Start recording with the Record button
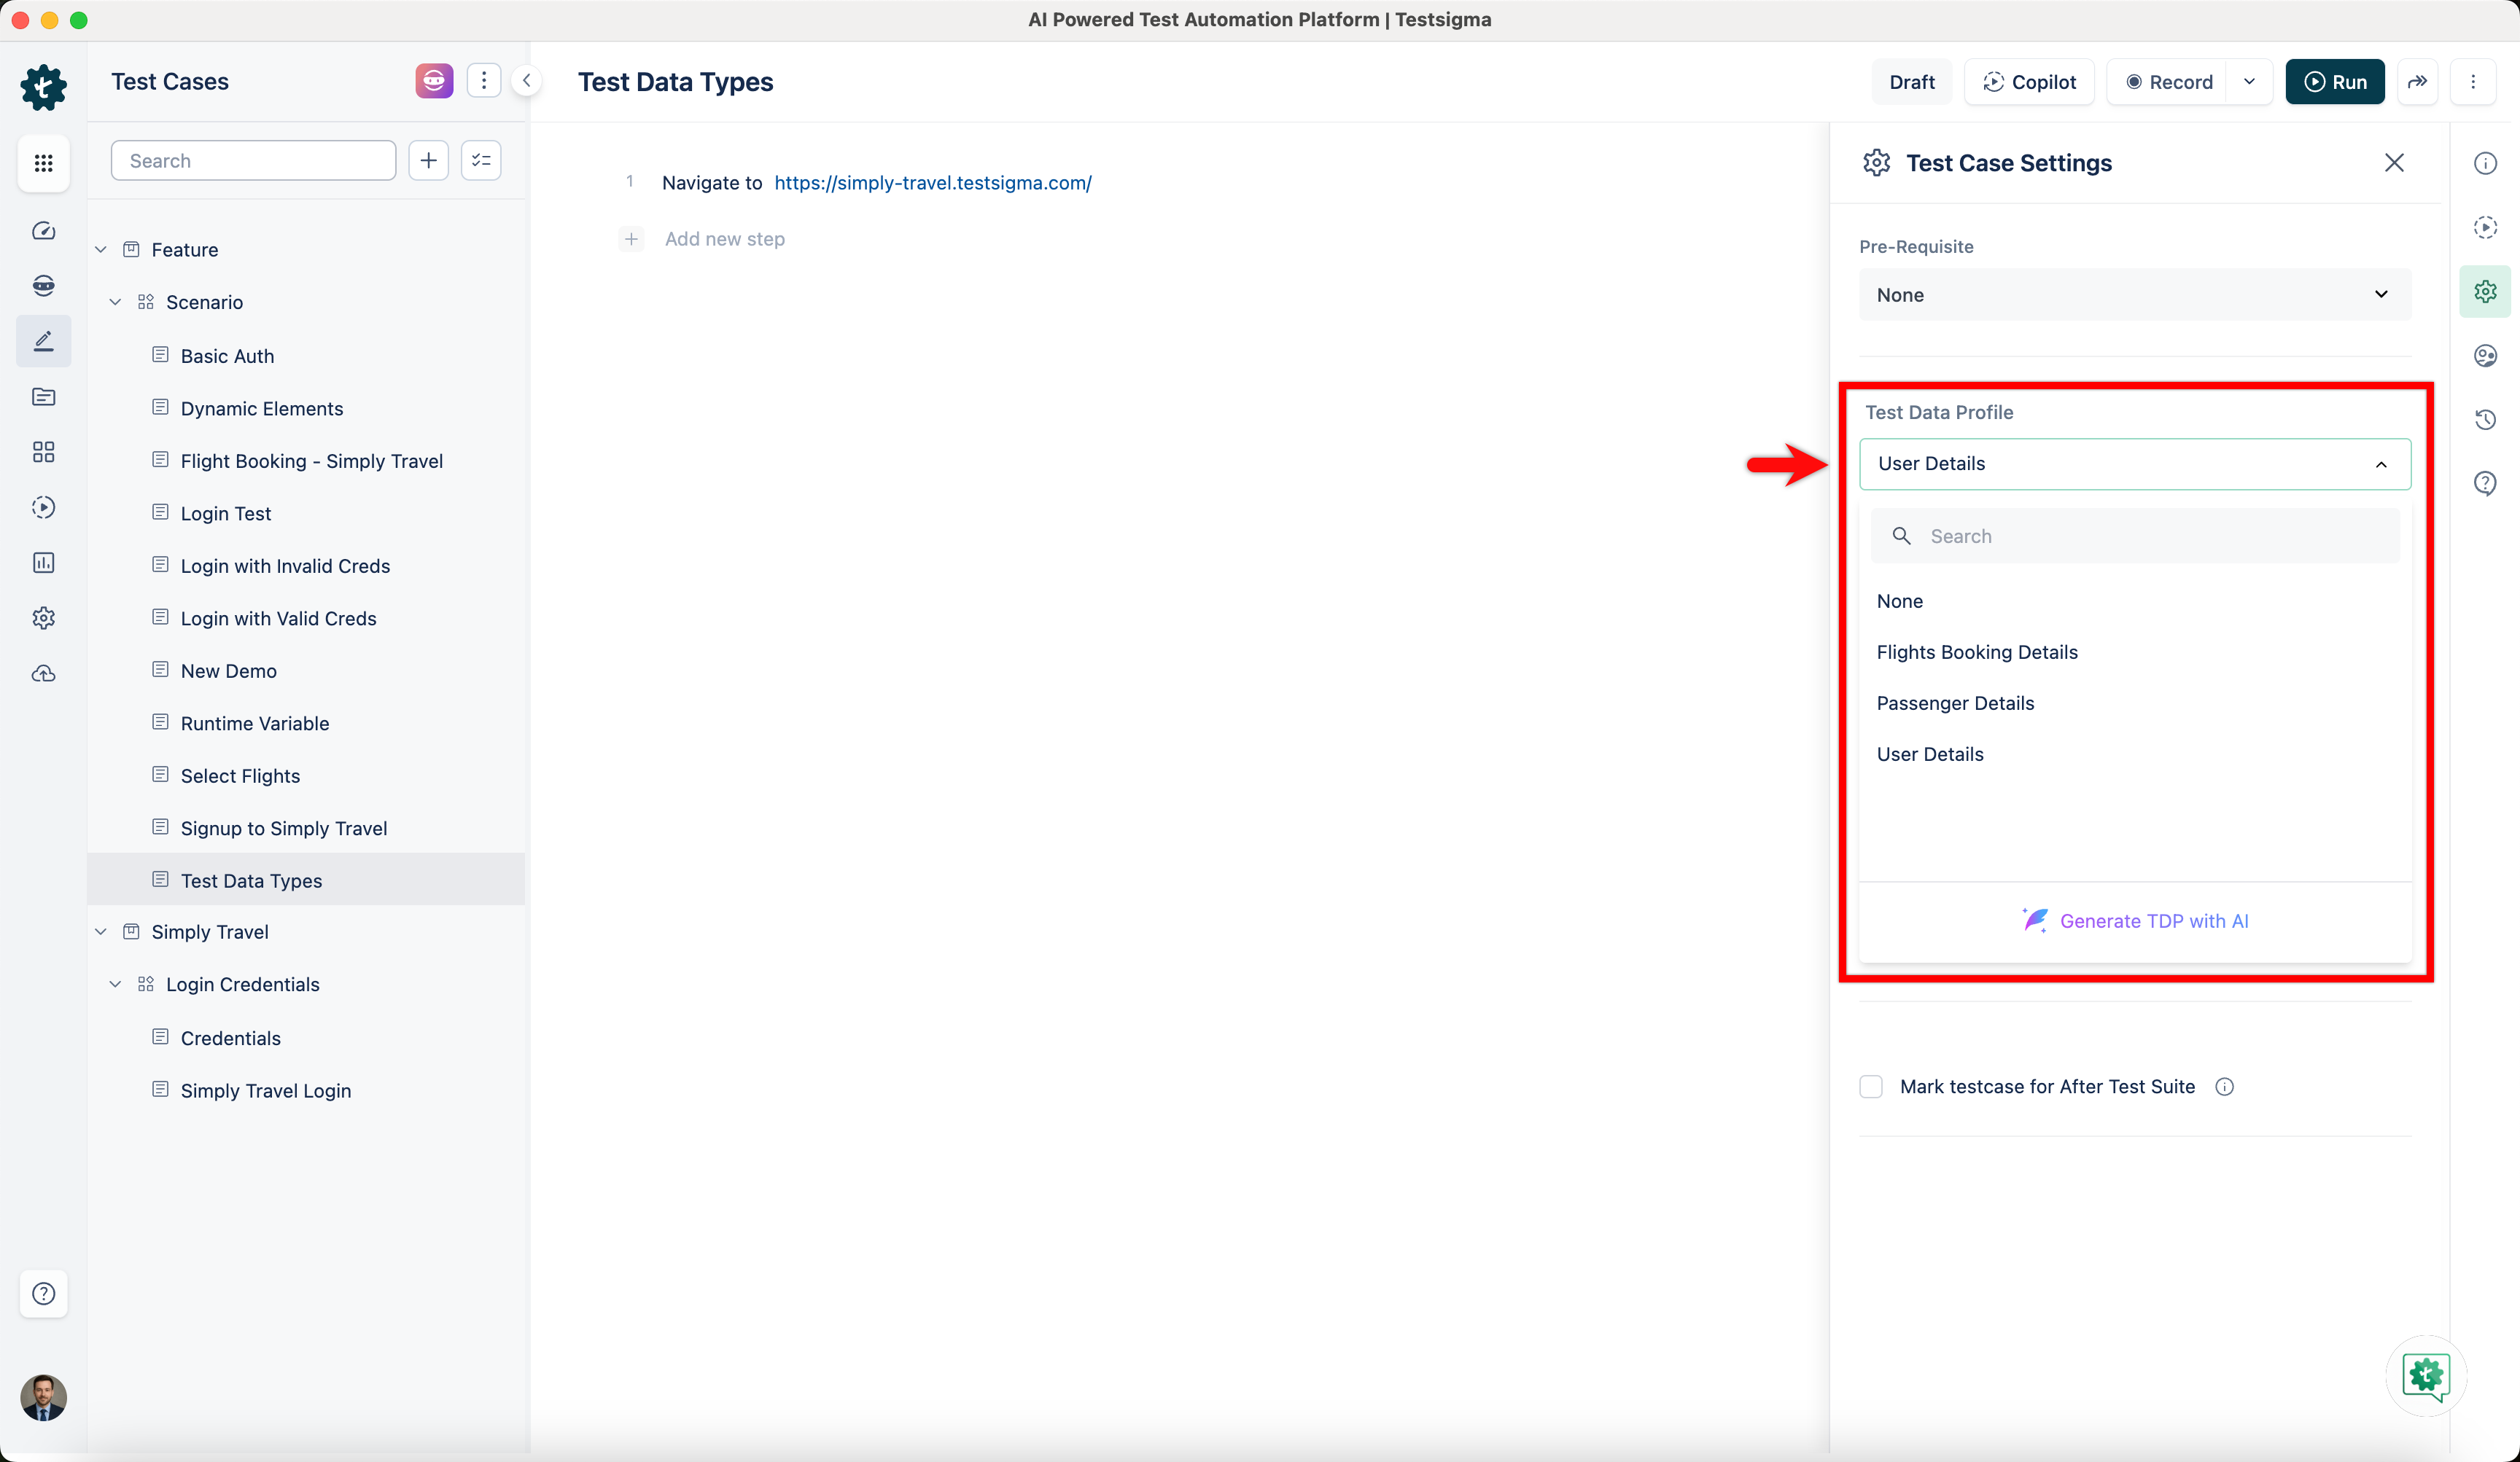The width and height of the screenshot is (2520, 1462). point(2168,82)
